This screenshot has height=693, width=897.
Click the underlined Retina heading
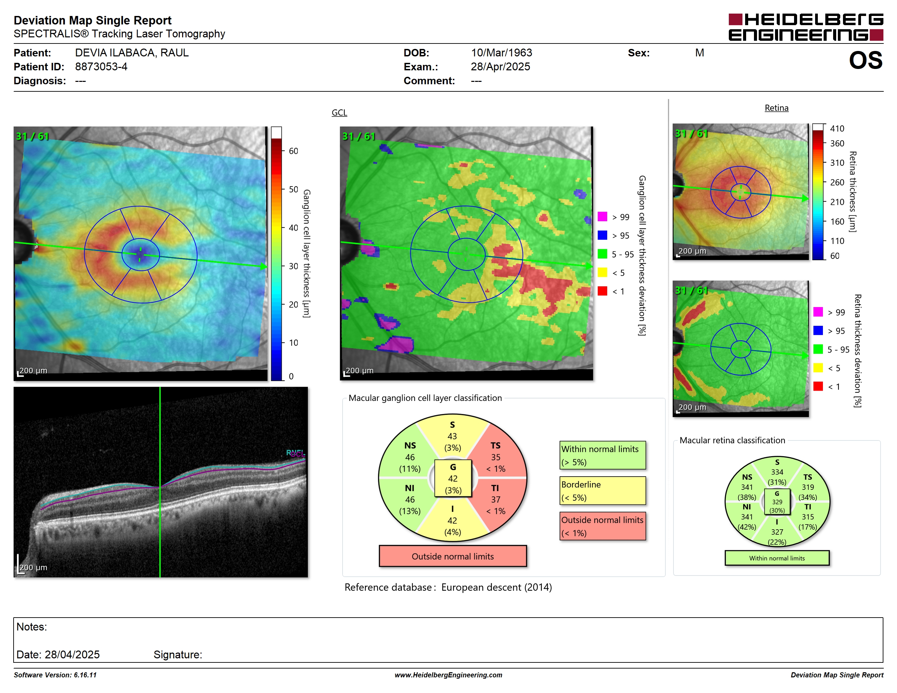776,108
